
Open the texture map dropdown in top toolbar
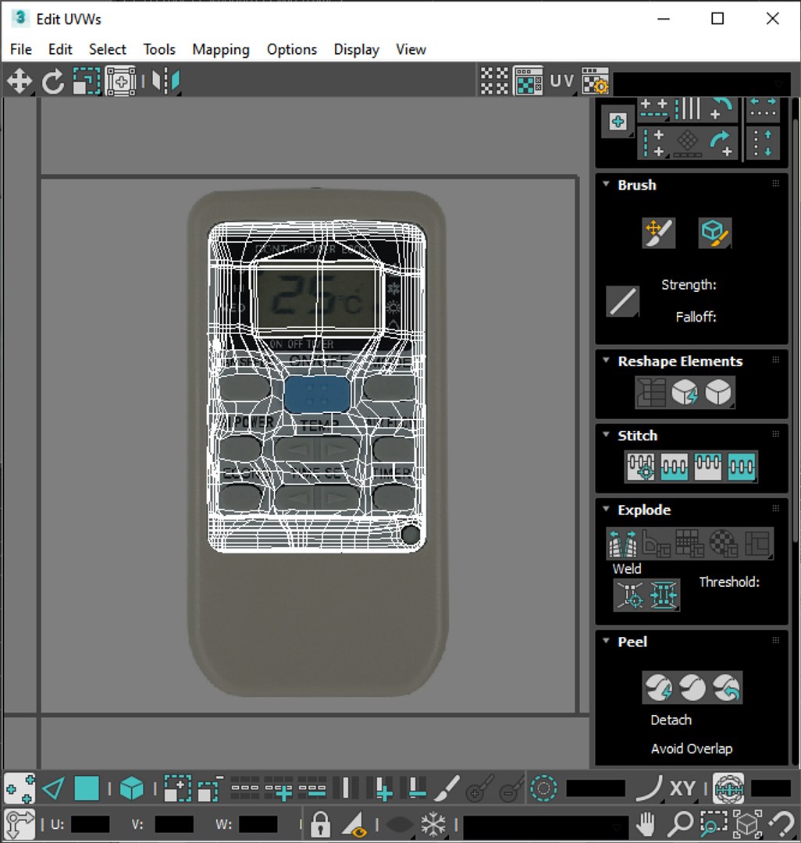tap(701, 84)
